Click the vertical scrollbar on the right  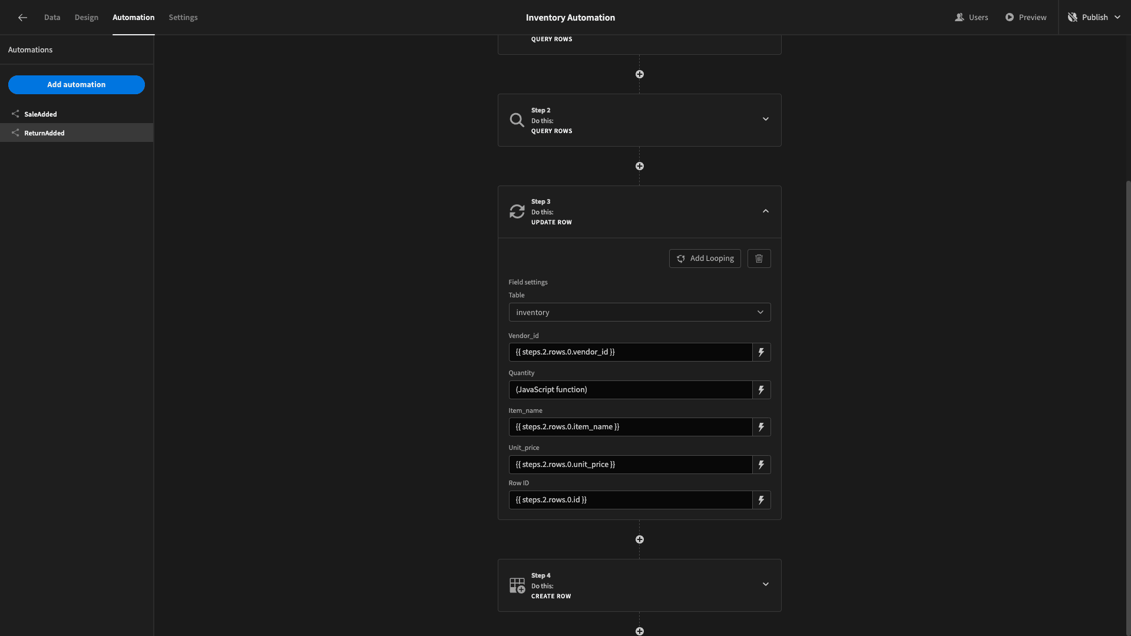click(x=1127, y=408)
